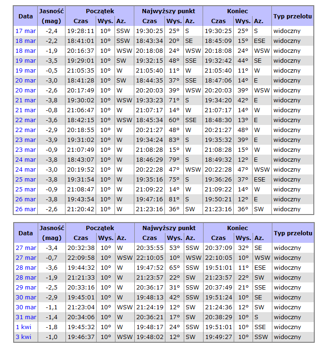Open the 29 mar date link

coord(26,288)
